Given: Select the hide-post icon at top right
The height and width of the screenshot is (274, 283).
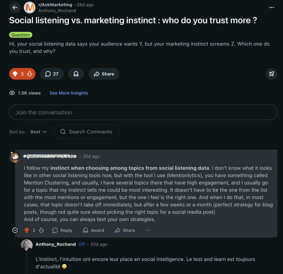Looking at the screenshot, I should point(271,74).
